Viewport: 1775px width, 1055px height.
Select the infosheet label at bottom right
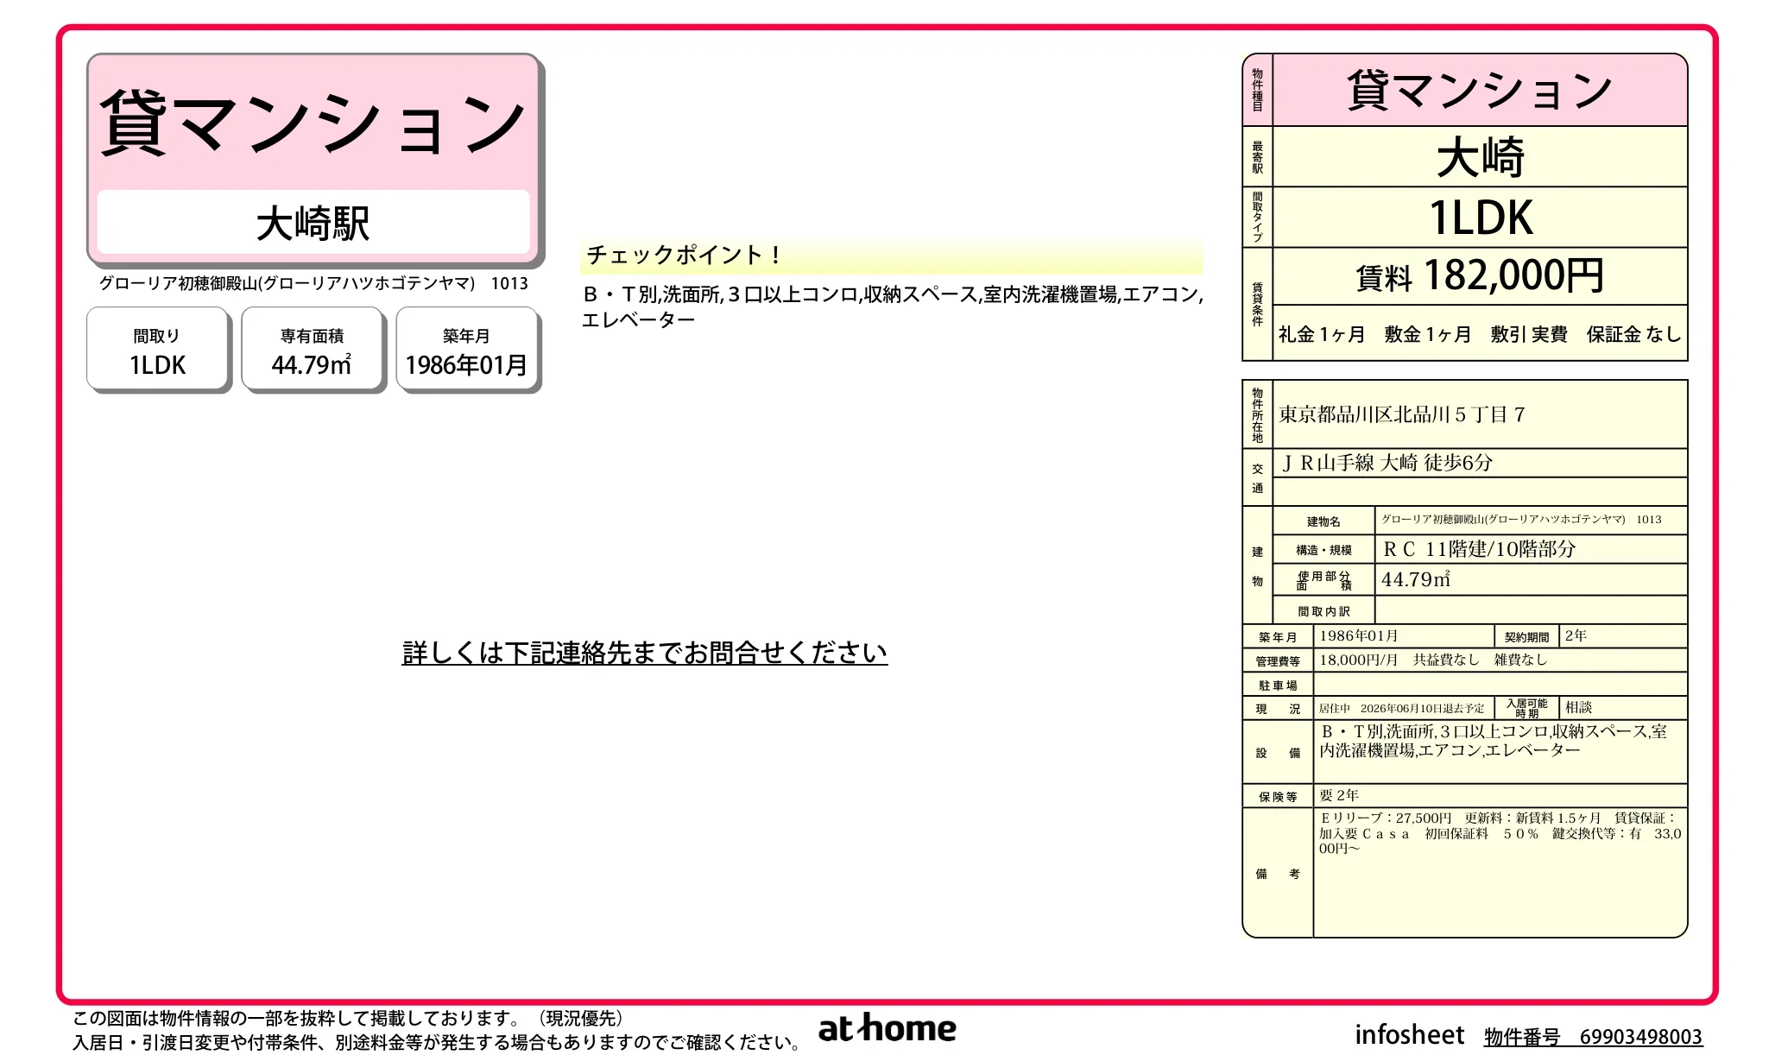[1409, 1033]
